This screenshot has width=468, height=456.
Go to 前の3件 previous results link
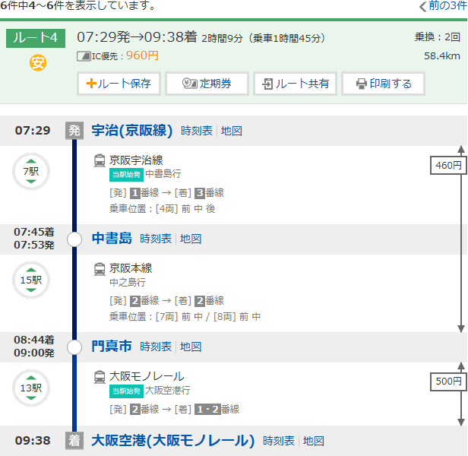point(442,6)
